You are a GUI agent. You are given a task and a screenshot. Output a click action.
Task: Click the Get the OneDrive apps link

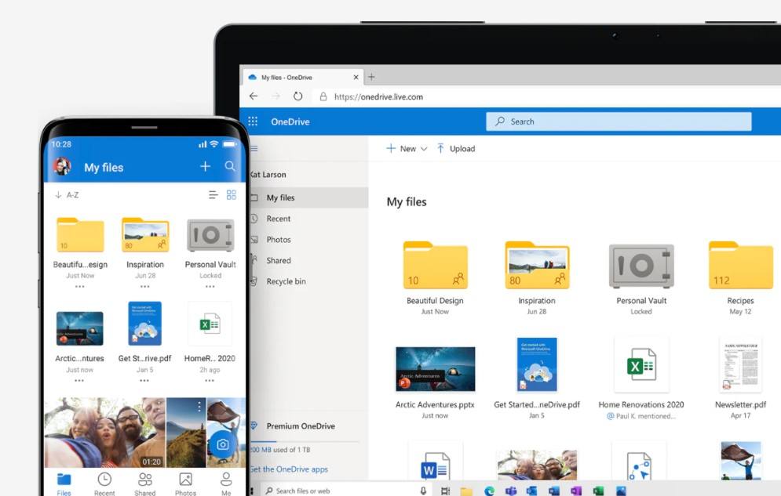pyautogui.click(x=288, y=469)
